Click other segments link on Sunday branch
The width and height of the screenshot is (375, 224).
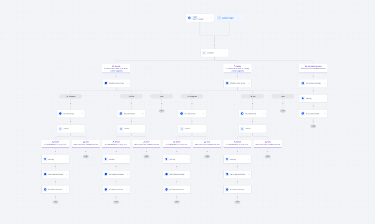tap(237, 71)
